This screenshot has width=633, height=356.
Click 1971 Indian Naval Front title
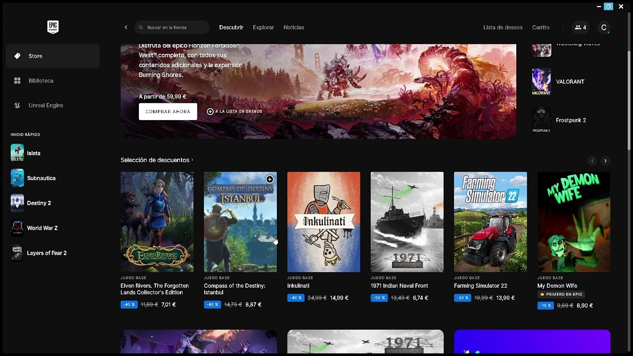[x=400, y=286]
